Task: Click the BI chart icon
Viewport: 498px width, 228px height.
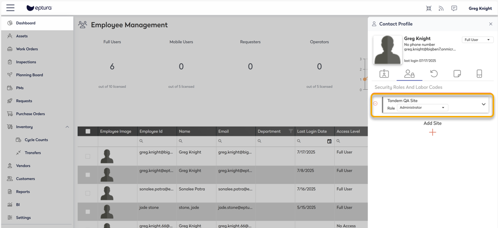Action: coord(10,205)
